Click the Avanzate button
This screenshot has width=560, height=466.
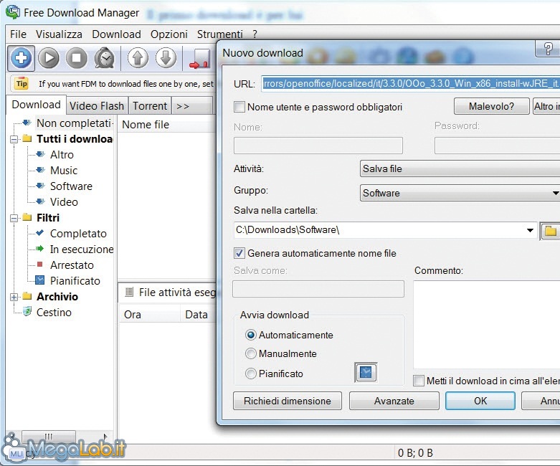[394, 401]
